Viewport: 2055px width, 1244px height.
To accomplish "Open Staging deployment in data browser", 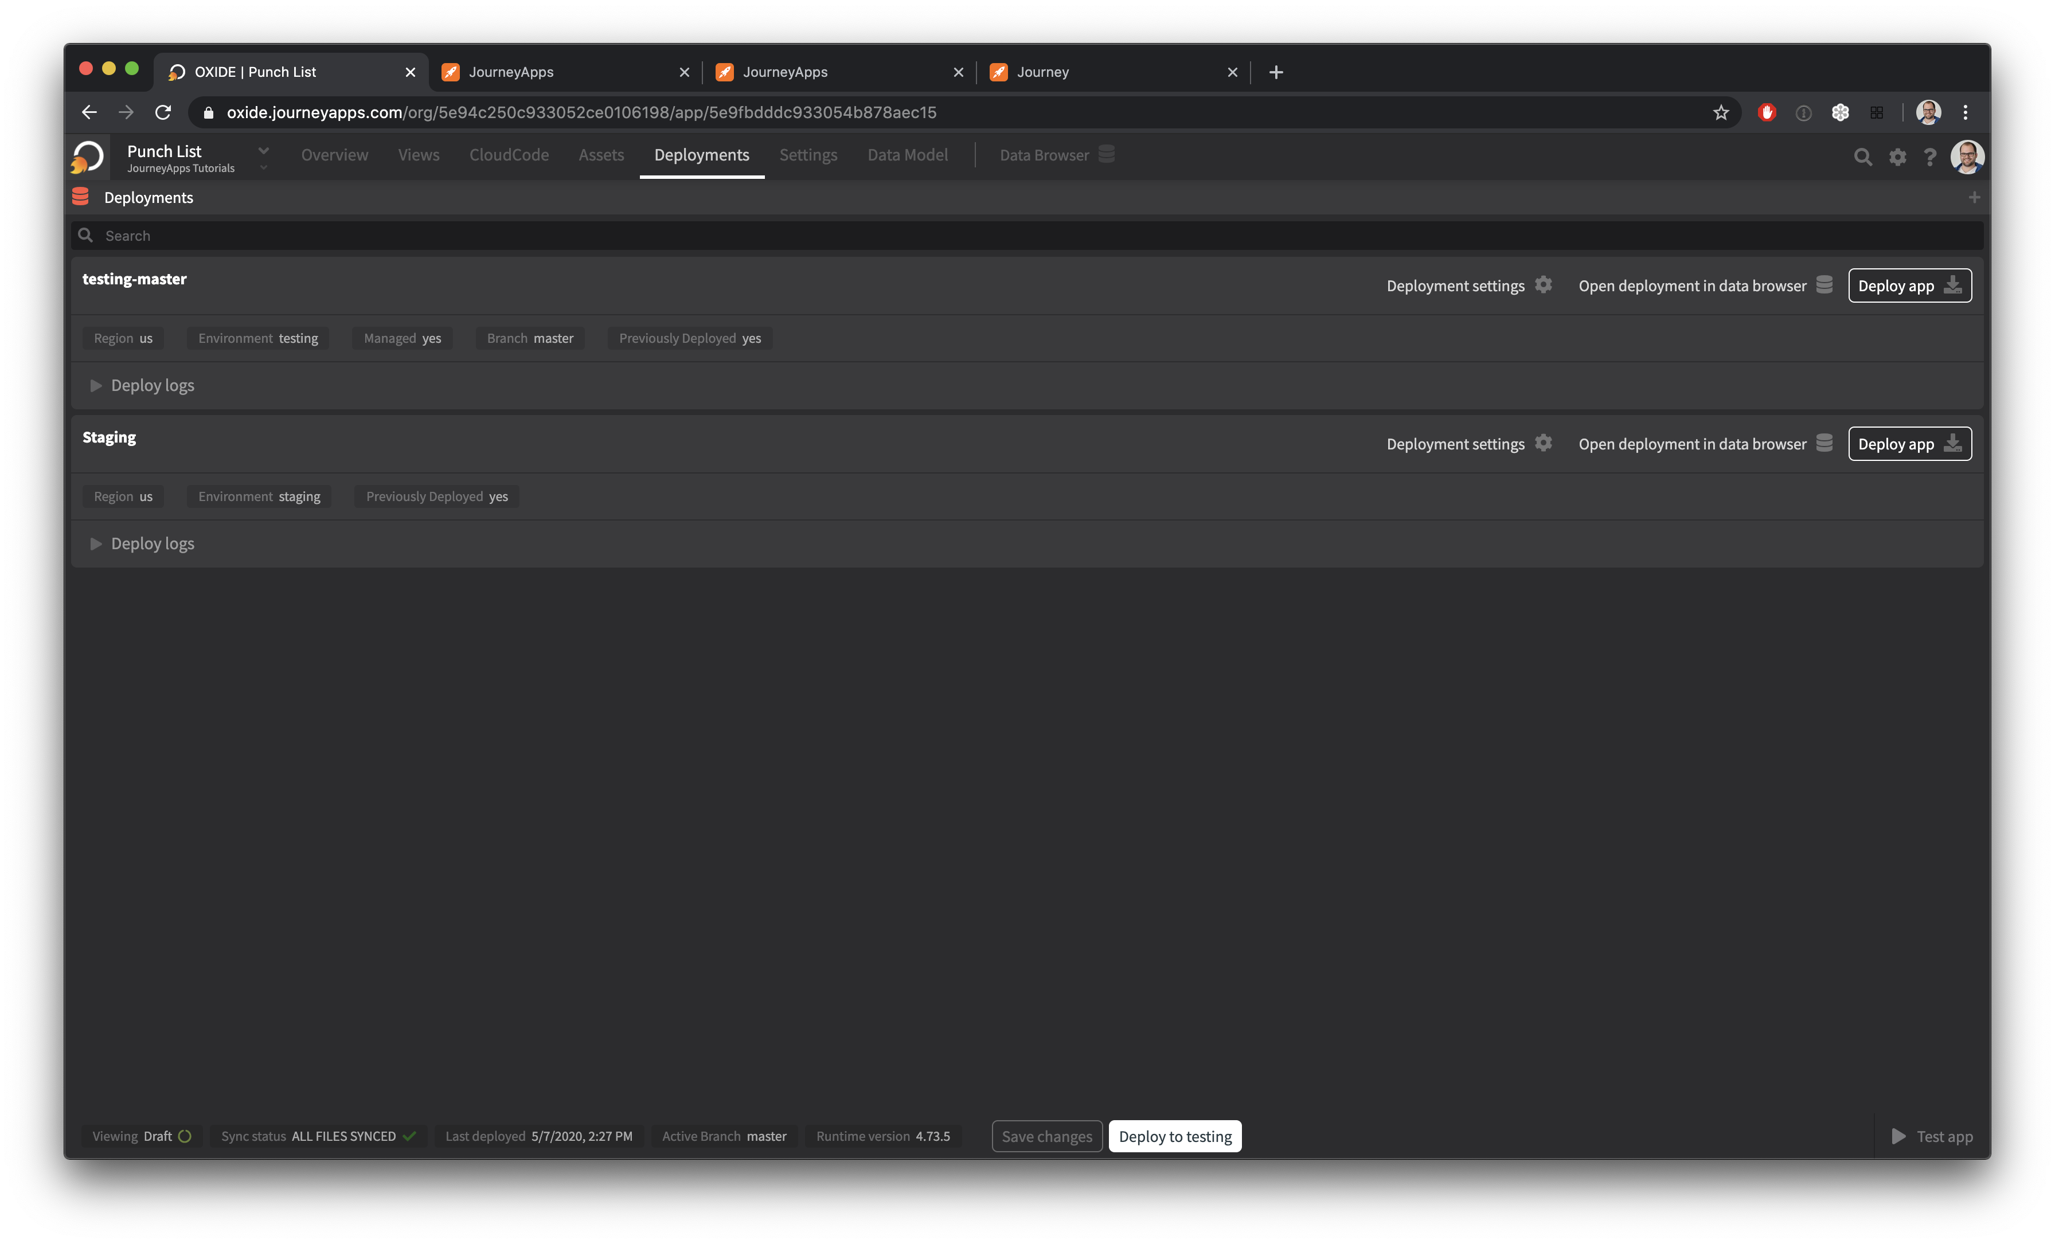I will click(1692, 444).
